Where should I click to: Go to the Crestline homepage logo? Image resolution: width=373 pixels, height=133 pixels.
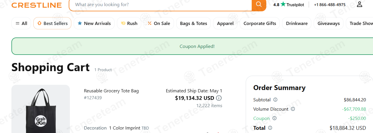click(x=37, y=5)
